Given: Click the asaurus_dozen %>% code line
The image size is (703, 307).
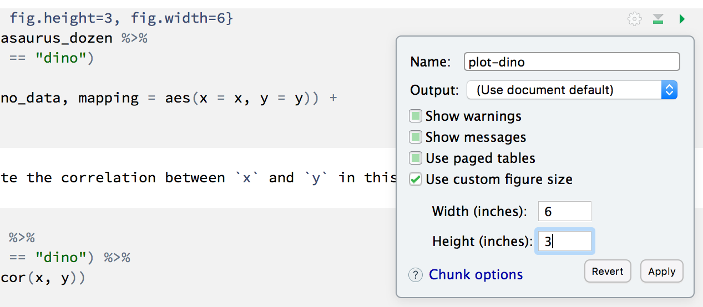Looking at the screenshot, I should click(73, 38).
